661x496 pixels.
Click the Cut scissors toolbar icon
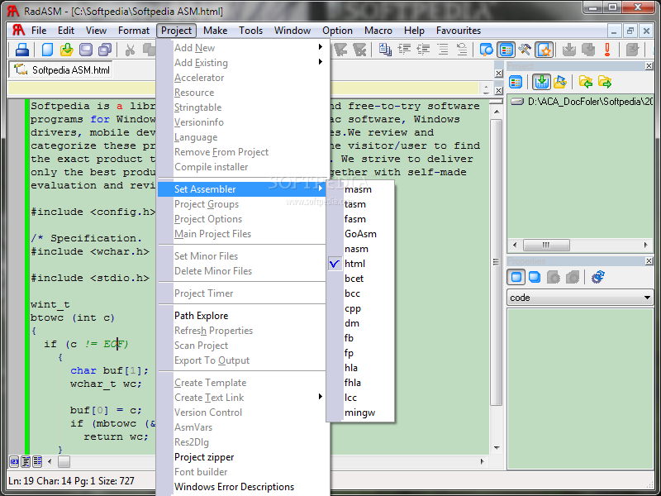tap(130, 50)
